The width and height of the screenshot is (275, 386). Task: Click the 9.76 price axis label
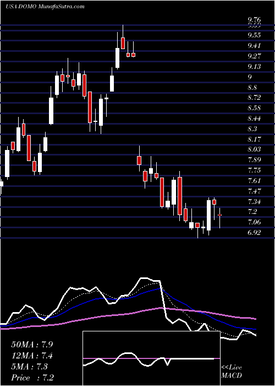pyautogui.click(x=254, y=20)
